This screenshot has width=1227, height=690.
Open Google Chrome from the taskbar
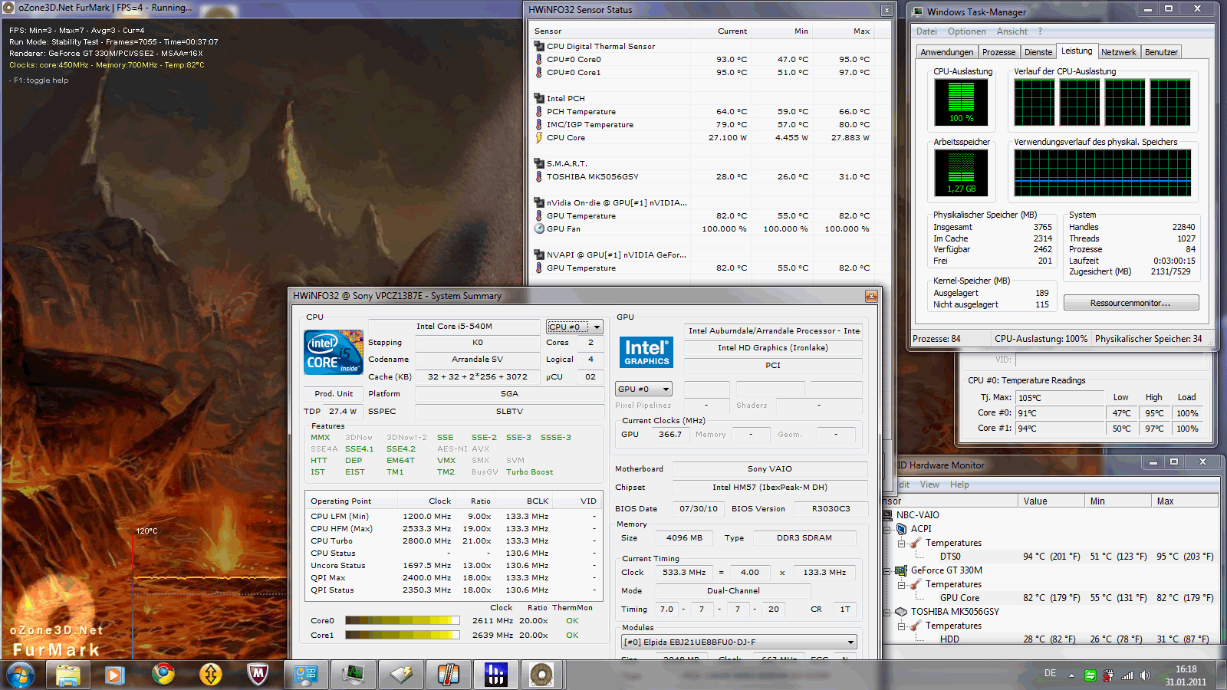pyautogui.click(x=163, y=675)
